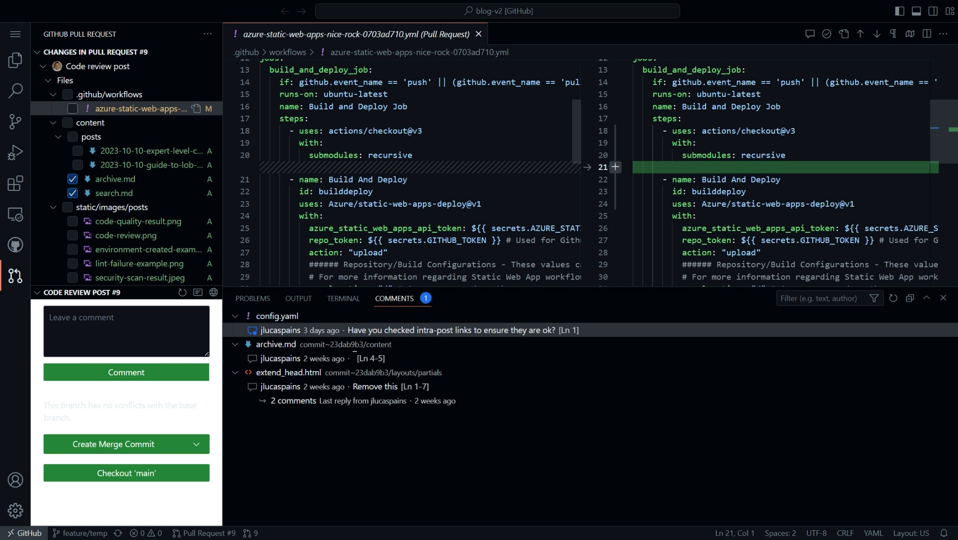This screenshot has width=958, height=540.
Task: Check the code-review.png checkbox
Action: 73,236
